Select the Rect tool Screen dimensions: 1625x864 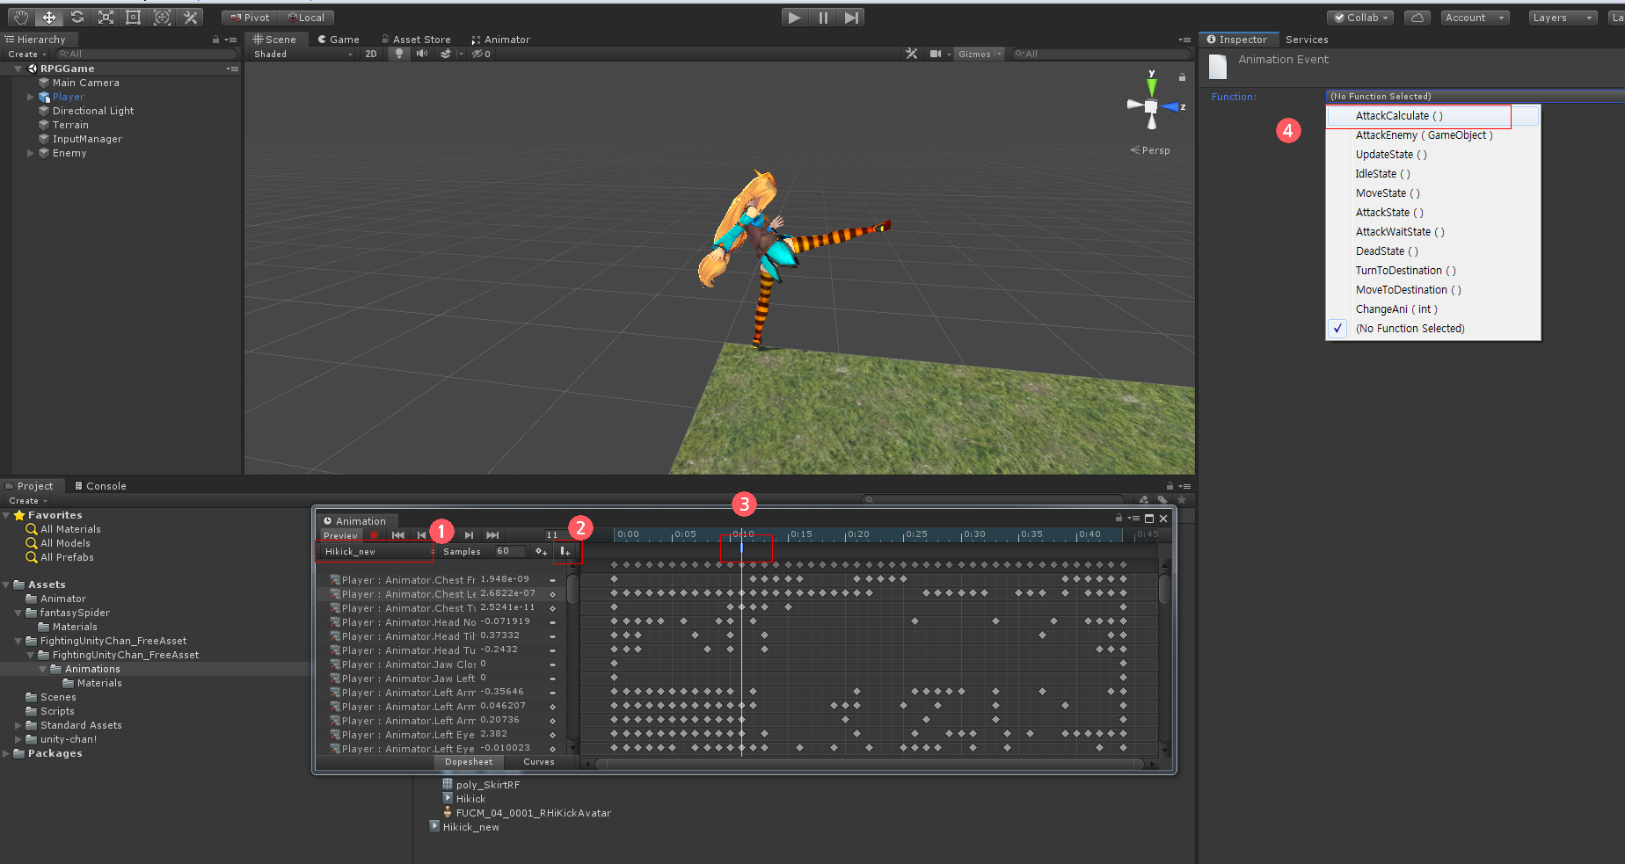tap(134, 17)
